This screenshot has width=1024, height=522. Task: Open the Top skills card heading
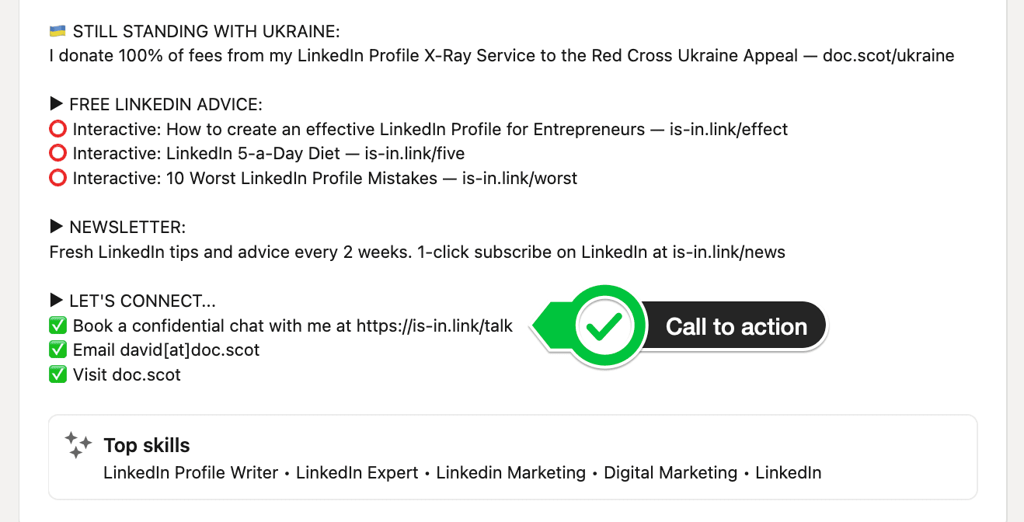(147, 445)
